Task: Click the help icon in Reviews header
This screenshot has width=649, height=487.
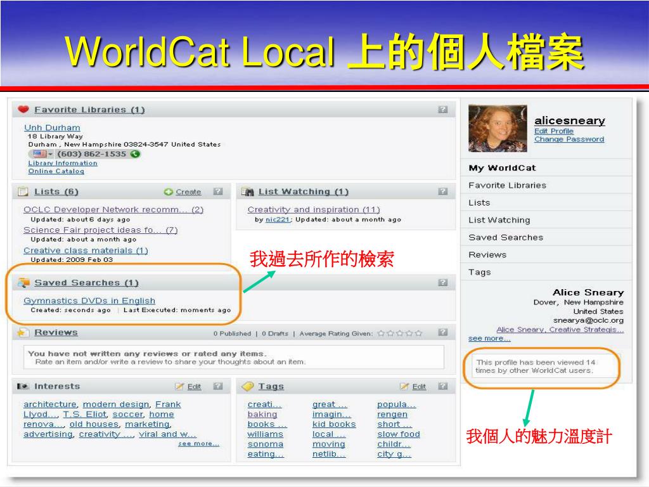Action: [x=443, y=332]
